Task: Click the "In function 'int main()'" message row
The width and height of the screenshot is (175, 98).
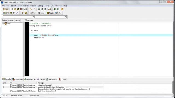Action: tap(53, 85)
